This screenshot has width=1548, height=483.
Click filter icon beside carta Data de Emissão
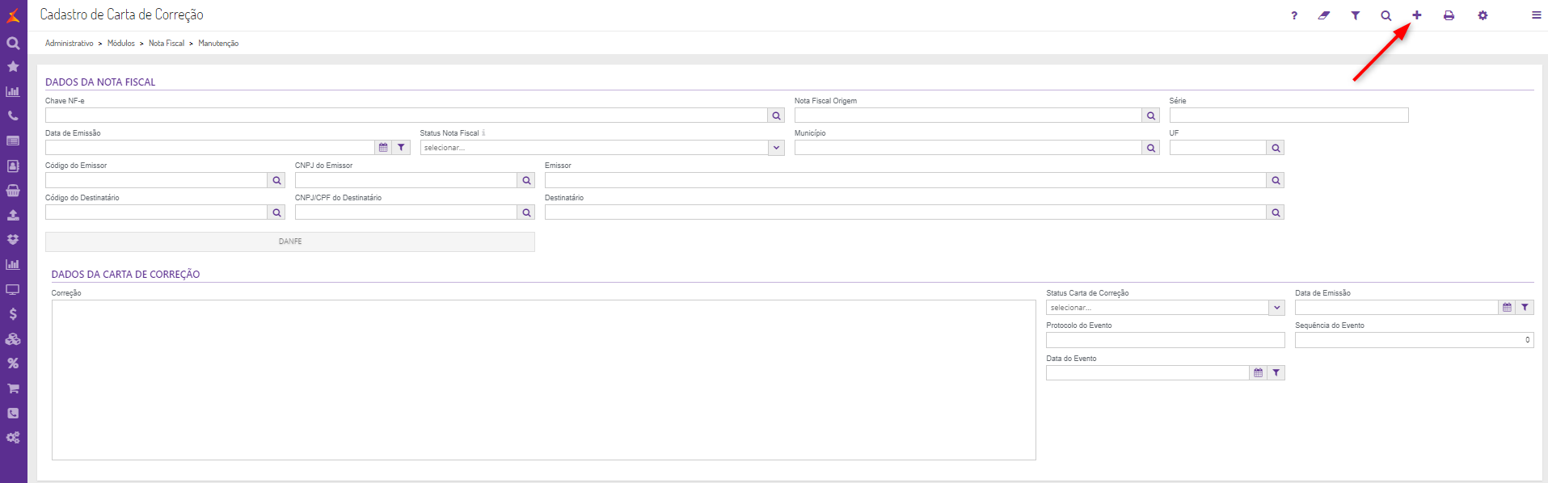click(1525, 308)
